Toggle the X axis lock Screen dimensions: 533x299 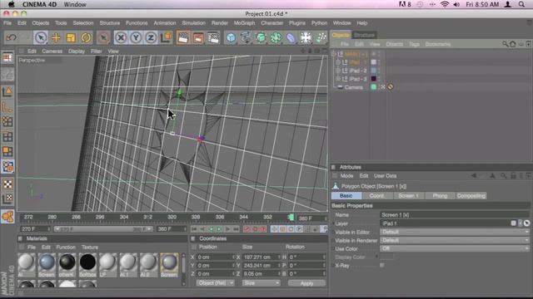click(121, 37)
